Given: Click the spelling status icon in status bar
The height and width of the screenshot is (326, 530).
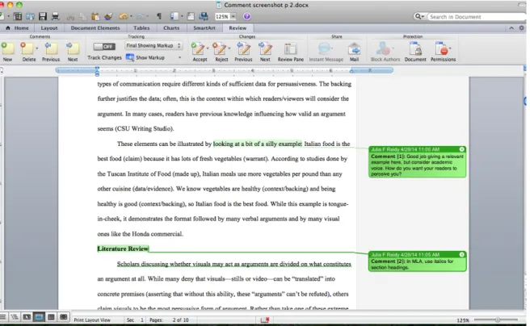Looking at the screenshot, I should tap(265, 320).
